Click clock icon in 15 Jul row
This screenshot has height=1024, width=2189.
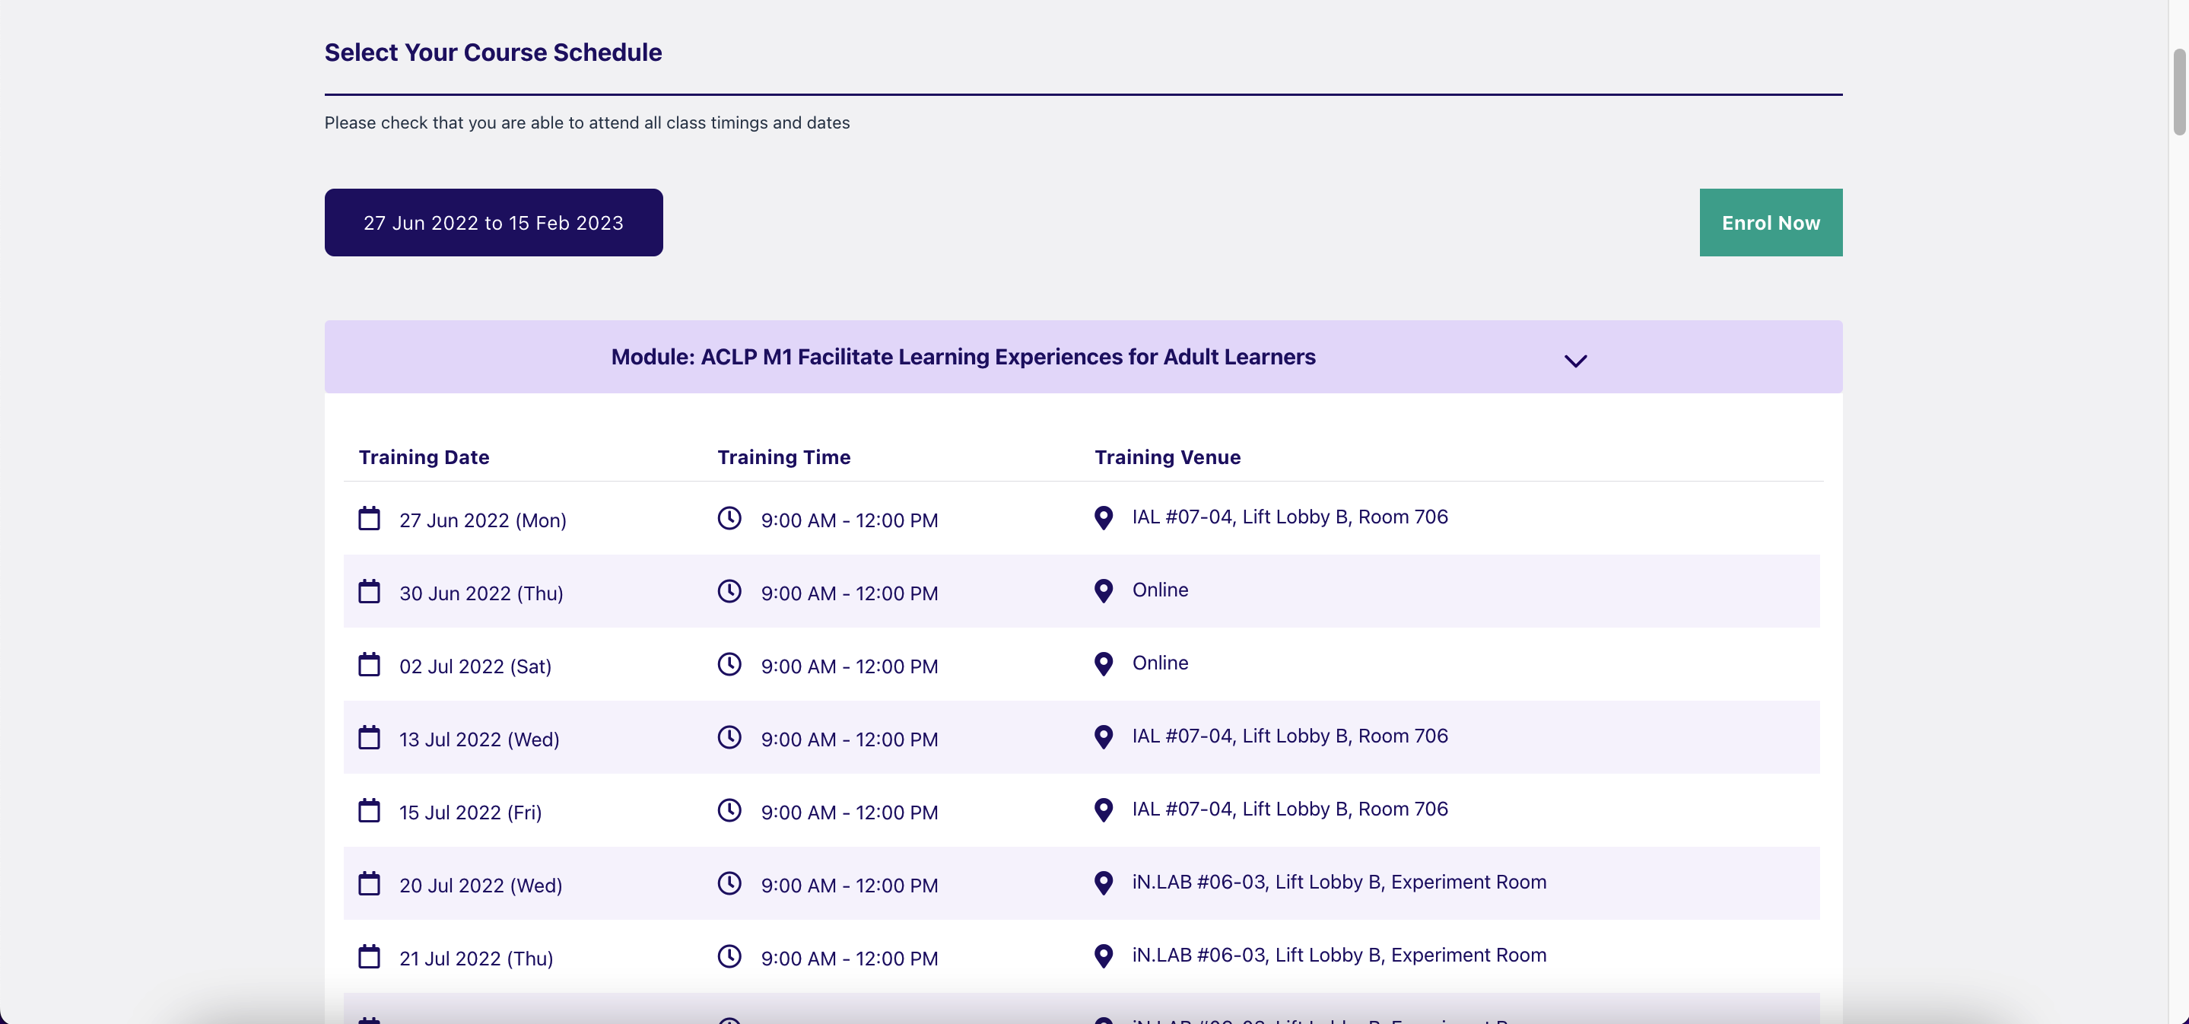(x=729, y=810)
